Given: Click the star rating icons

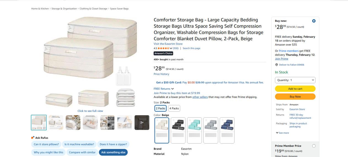Looking at the screenshot, I should click(163, 48).
